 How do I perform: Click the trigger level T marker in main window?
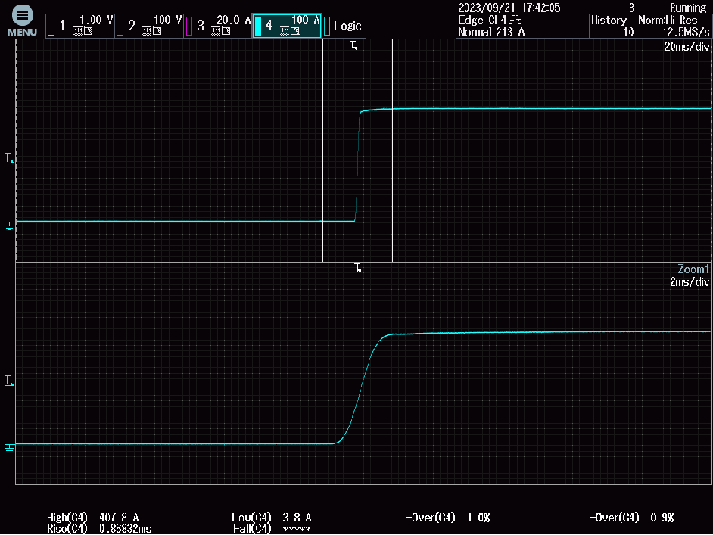[x=8, y=158]
